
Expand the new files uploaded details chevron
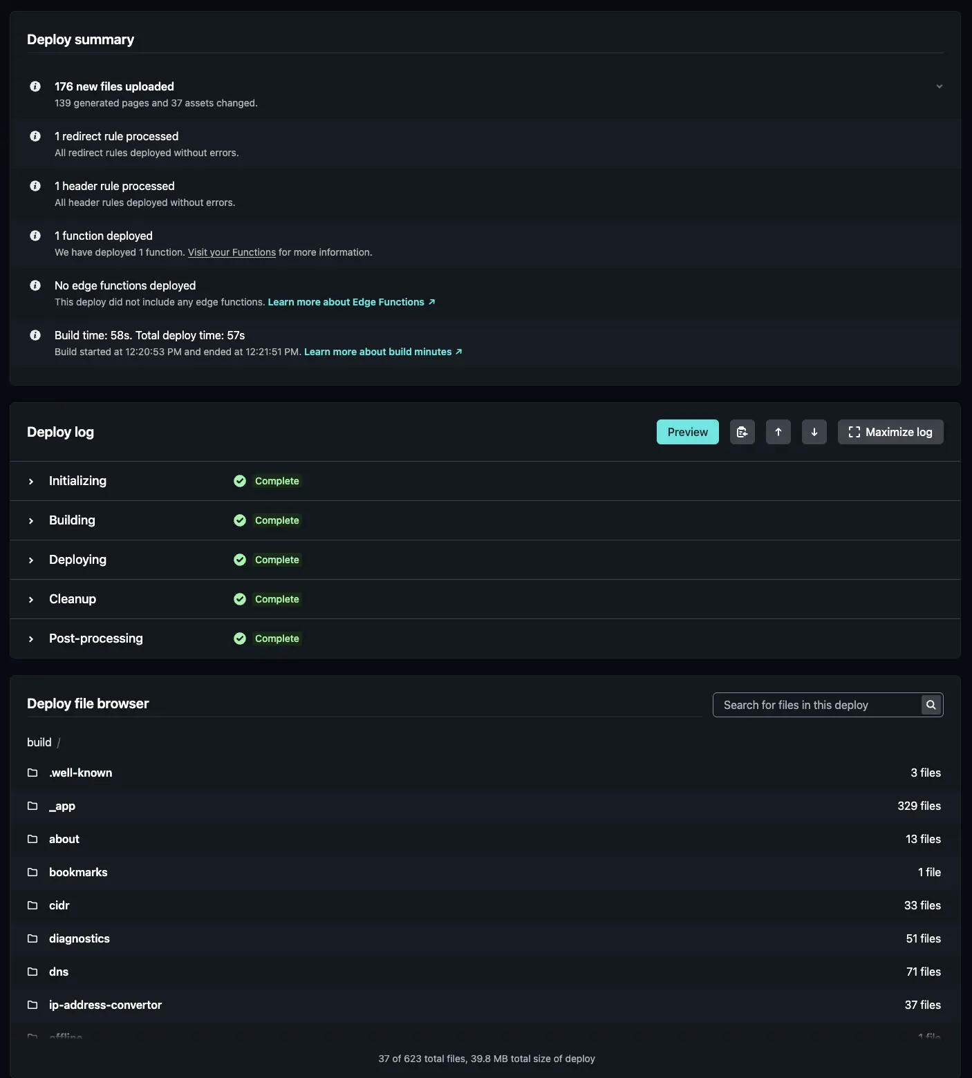[939, 86]
